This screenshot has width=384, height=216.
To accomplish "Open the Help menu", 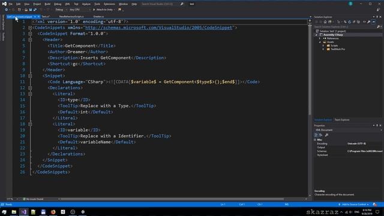I will 134,4.
